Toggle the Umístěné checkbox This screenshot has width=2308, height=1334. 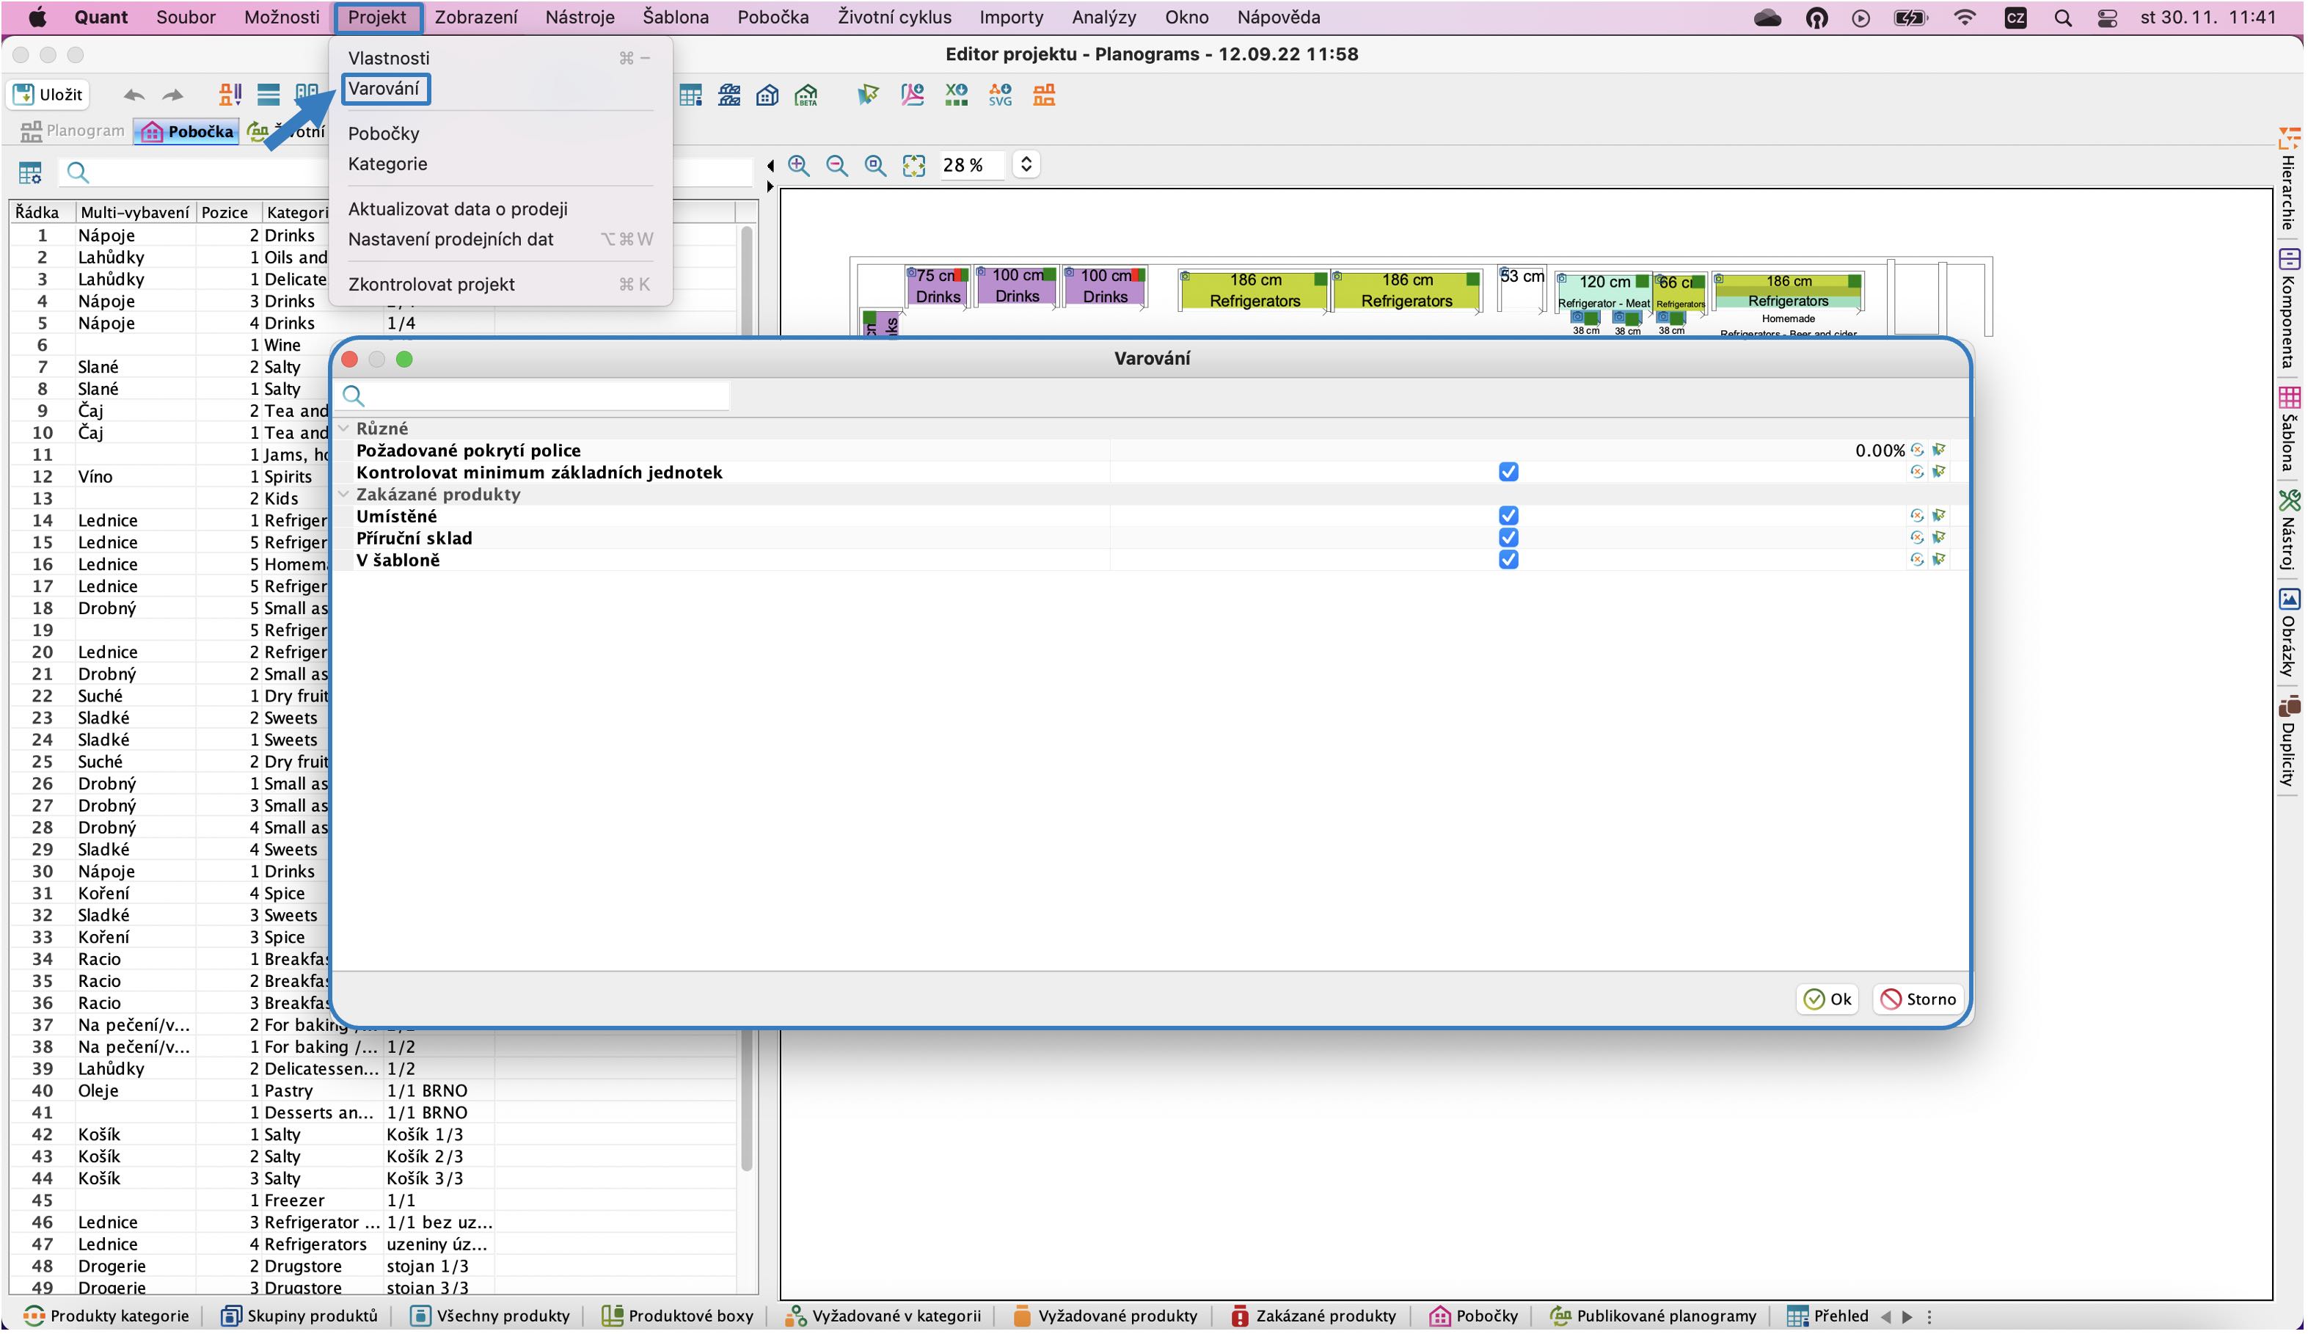1508,516
